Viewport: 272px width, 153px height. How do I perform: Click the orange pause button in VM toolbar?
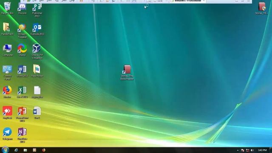[81, 1]
